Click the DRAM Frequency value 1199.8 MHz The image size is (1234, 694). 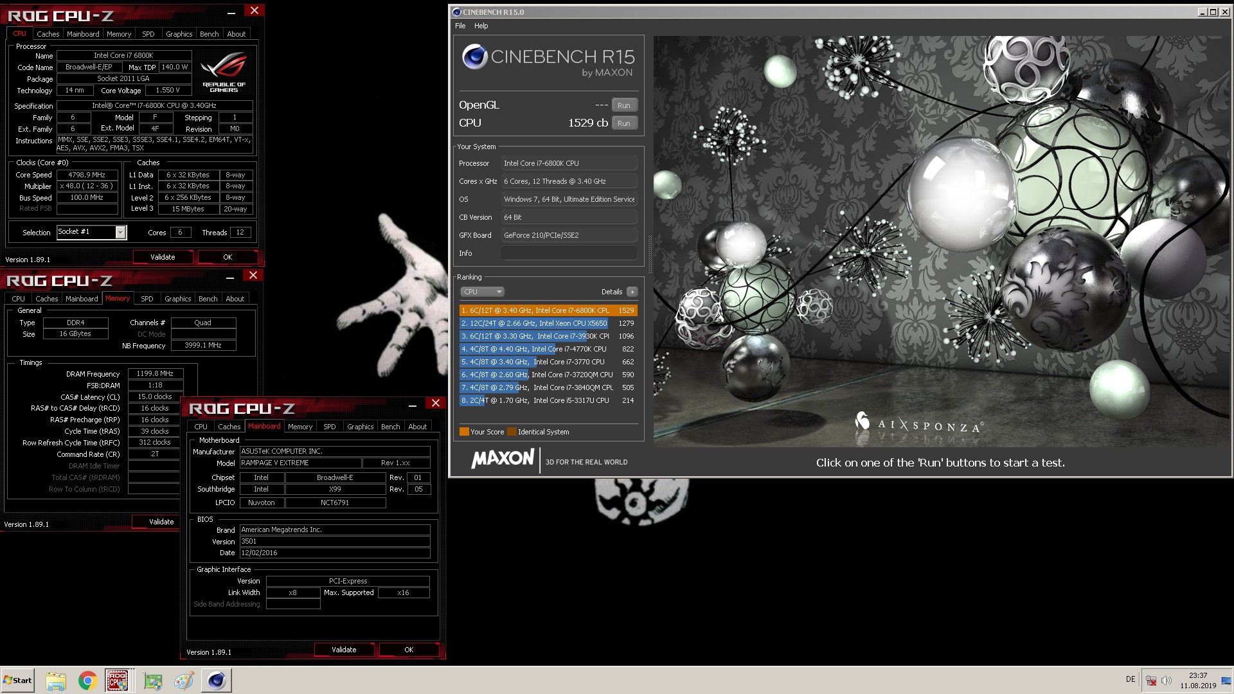155,373
